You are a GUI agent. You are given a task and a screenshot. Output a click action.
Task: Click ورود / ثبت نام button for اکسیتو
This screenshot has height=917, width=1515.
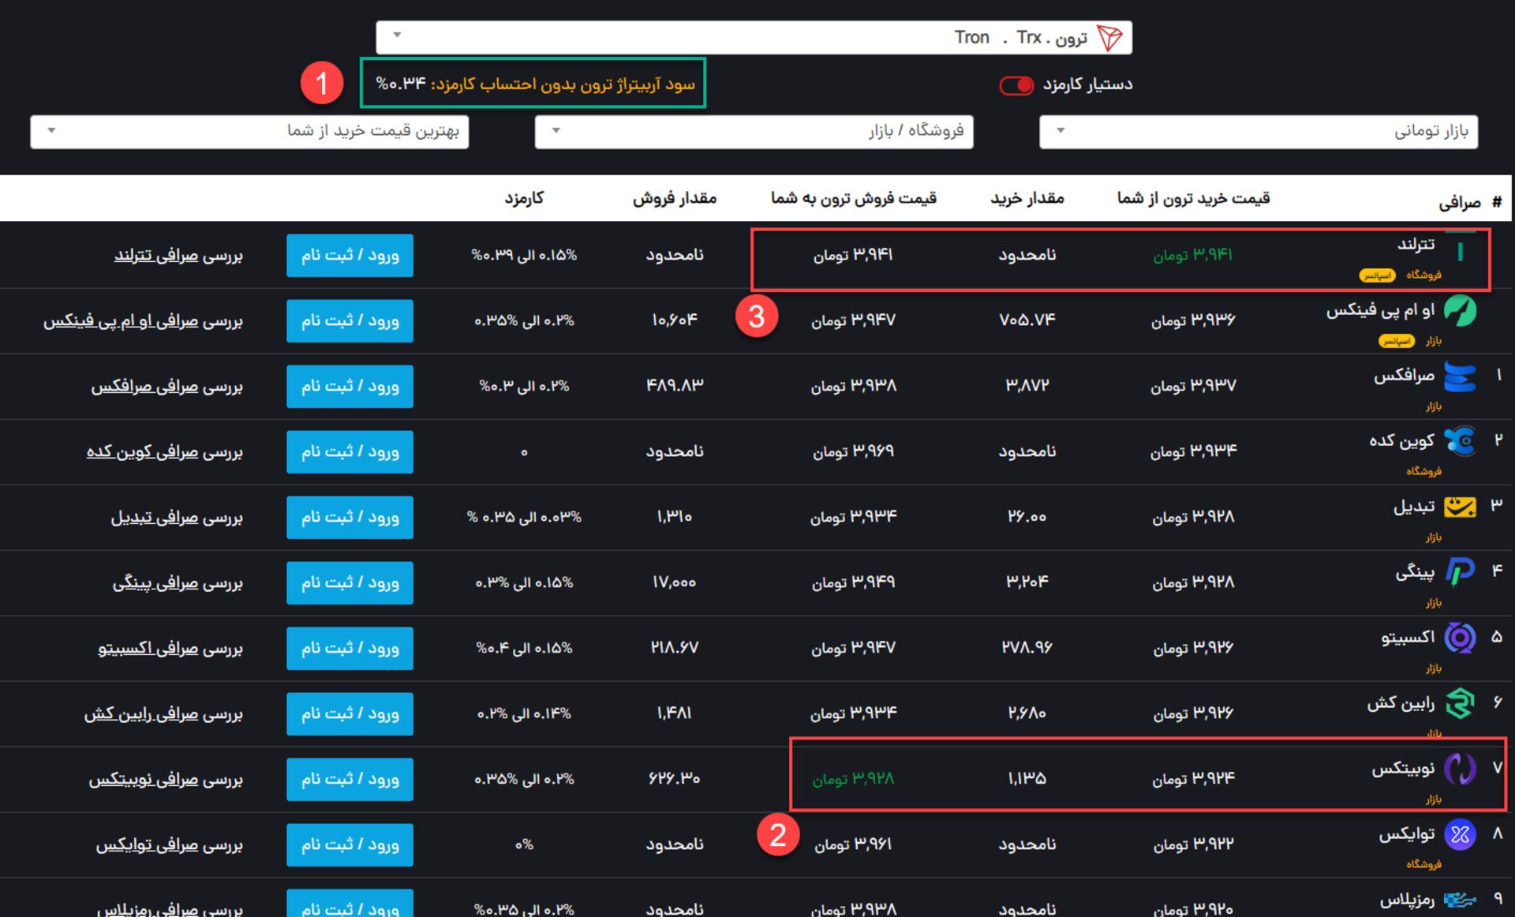350,648
